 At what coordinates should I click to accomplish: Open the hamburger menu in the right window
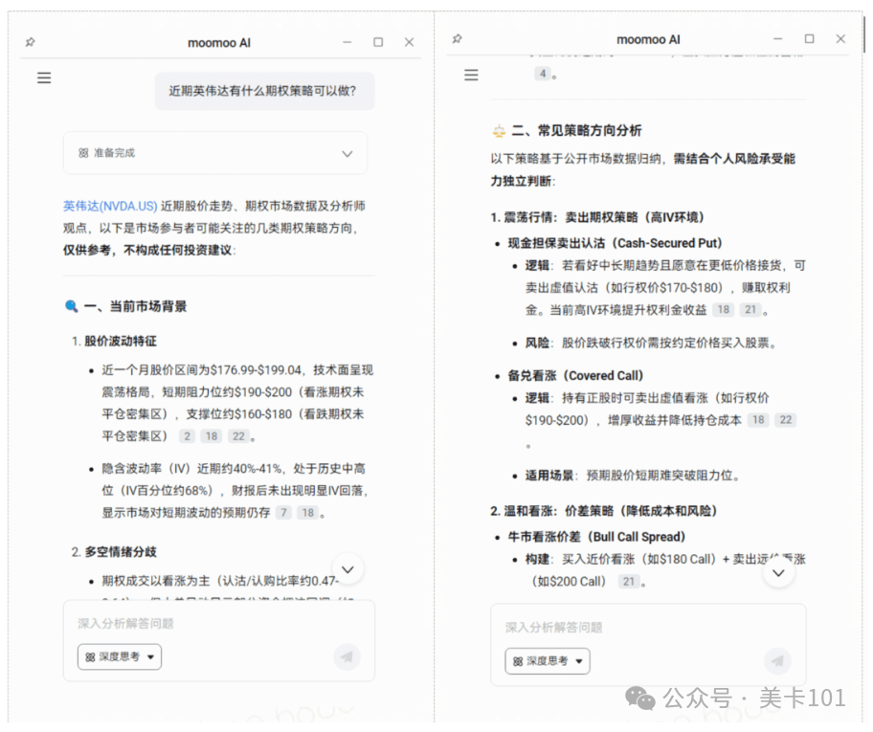tap(470, 74)
